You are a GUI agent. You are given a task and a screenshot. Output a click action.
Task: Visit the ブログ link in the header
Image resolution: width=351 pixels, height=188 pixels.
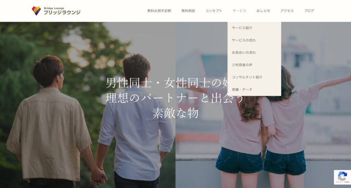tap(309, 11)
